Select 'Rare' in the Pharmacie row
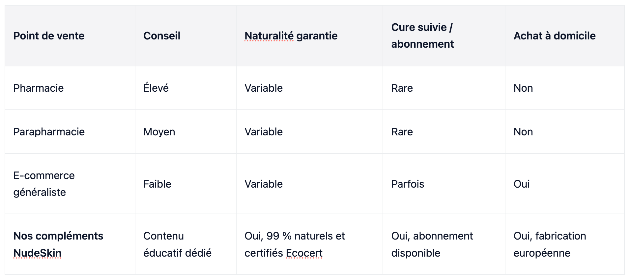The height and width of the screenshot is (276, 630). [402, 88]
